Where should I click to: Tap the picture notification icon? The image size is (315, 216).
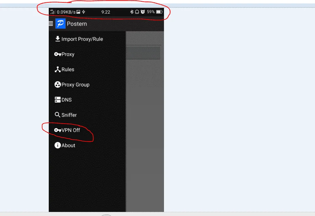pyautogui.click(x=78, y=12)
